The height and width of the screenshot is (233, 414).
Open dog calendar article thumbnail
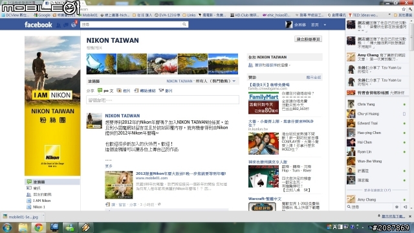119,185
